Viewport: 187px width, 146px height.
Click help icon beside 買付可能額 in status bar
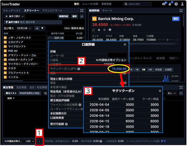[x=101, y=141]
